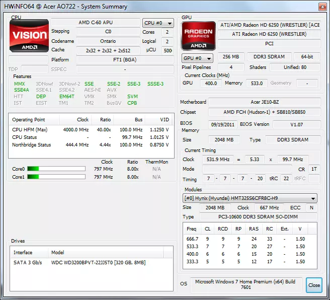Click the Radeon Graphics logo image
Image resolution: width=330 pixels, height=300 pixels.
[x=198, y=36]
